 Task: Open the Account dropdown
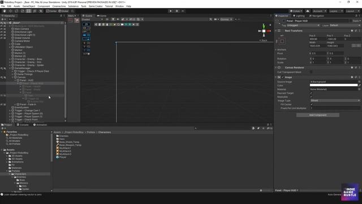pos(320,11)
